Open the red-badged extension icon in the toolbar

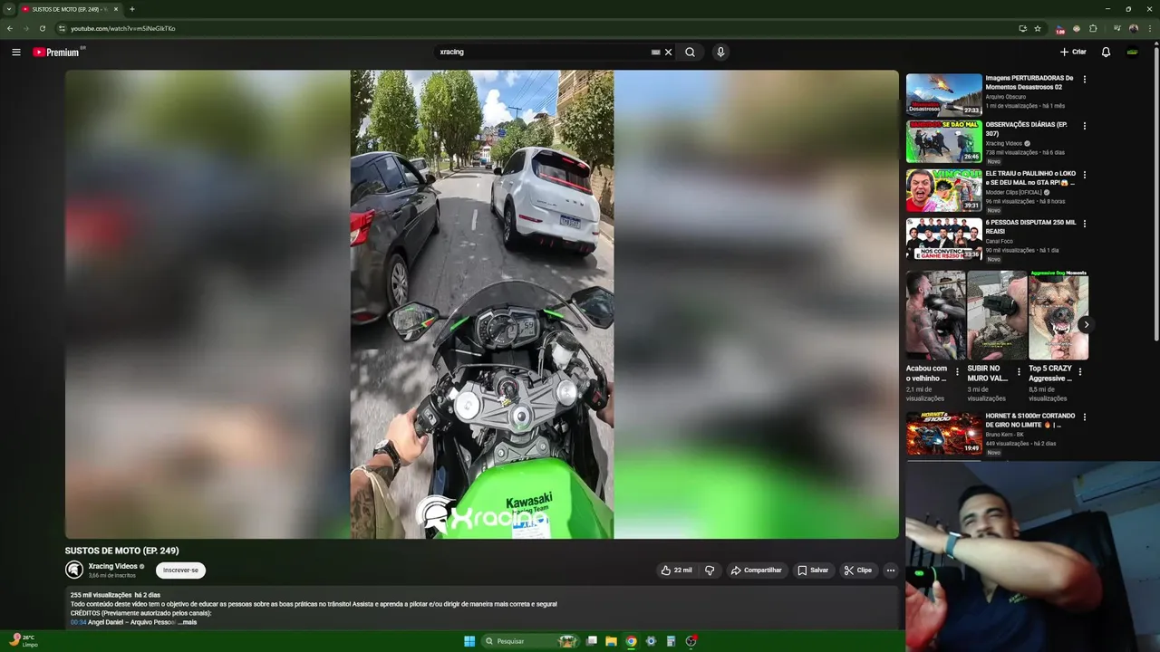pyautogui.click(x=1060, y=29)
